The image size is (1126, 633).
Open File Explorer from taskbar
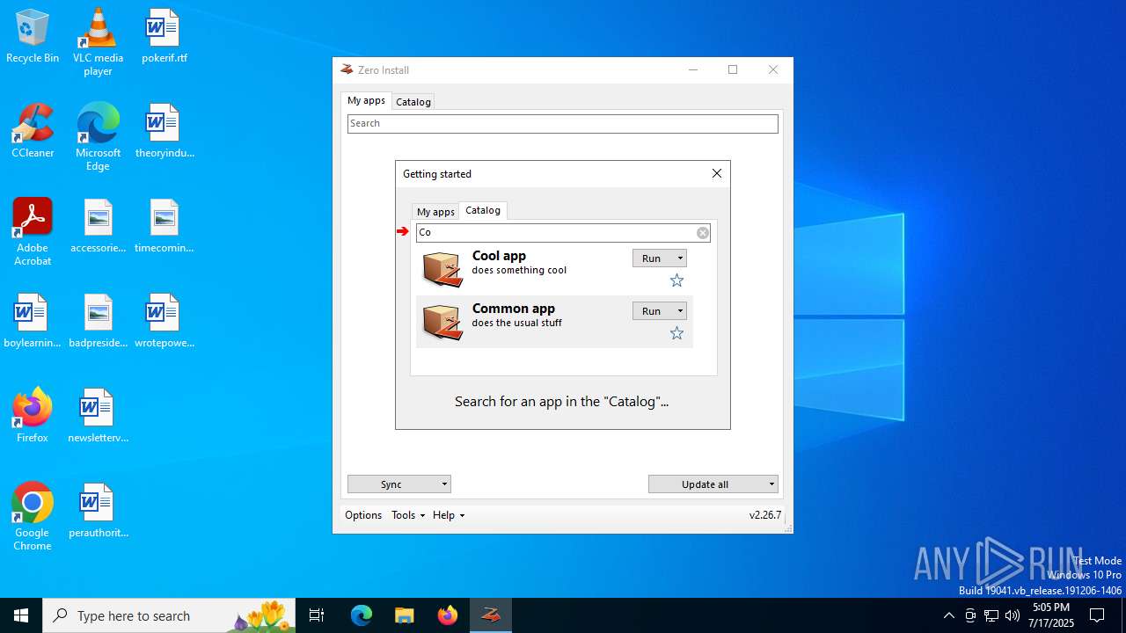404,615
